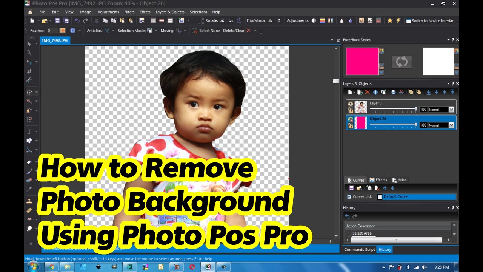Click the blue layer properties info icon
The height and width of the screenshot is (272, 483).
pos(375,92)
